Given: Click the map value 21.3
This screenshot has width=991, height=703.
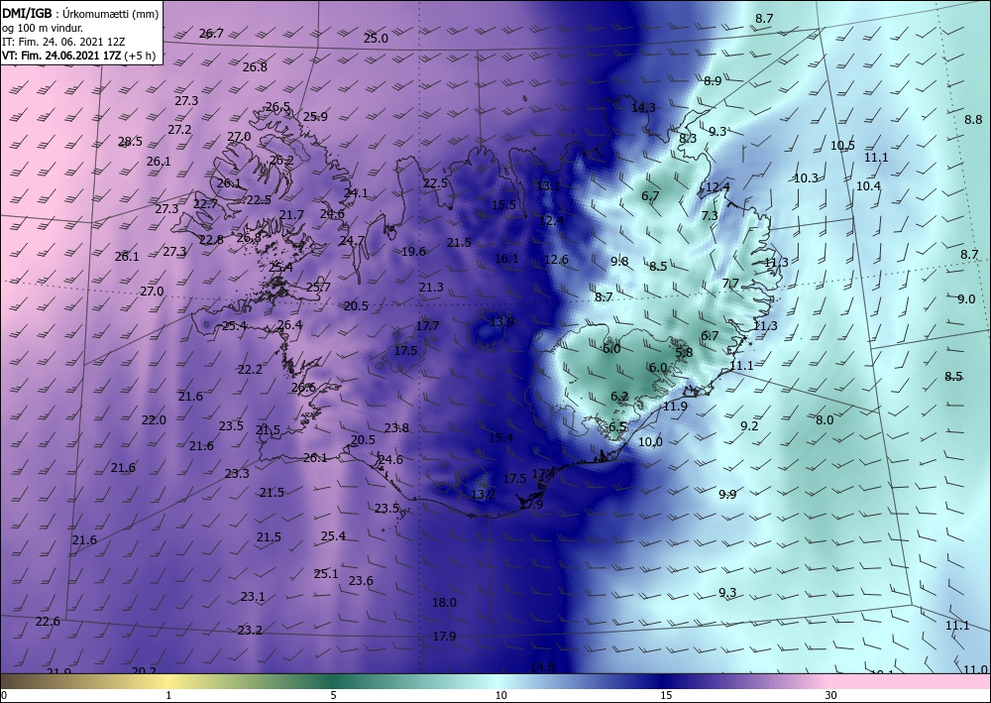Looking at the screenshot, I should click(x=431, y=287).
